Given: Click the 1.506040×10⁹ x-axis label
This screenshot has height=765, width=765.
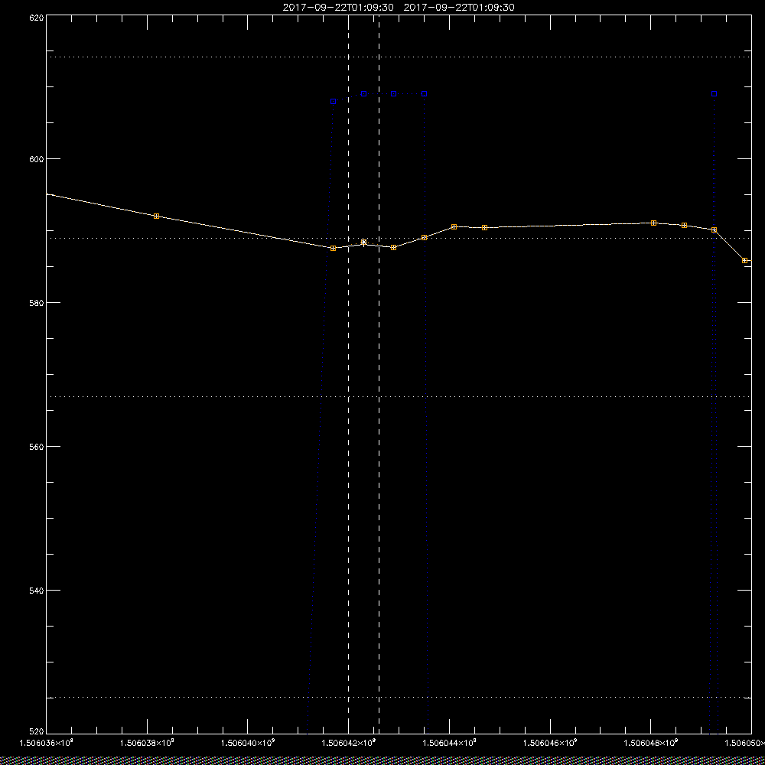Looking at the screenshot, I should point(248,743).
